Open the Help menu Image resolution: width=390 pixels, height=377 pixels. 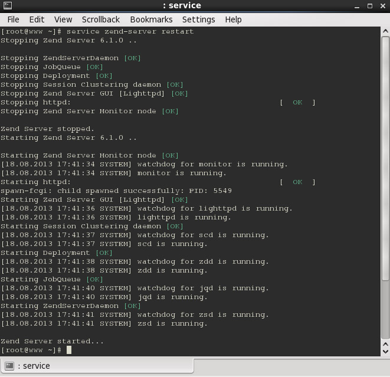(x=233, y=19)
